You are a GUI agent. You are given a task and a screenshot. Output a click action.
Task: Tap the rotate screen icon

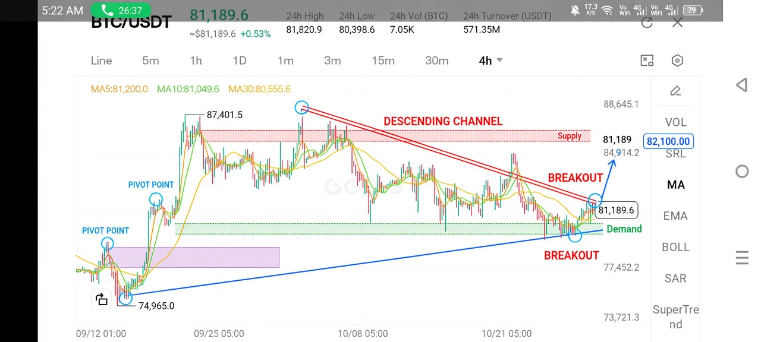point(102,299)
